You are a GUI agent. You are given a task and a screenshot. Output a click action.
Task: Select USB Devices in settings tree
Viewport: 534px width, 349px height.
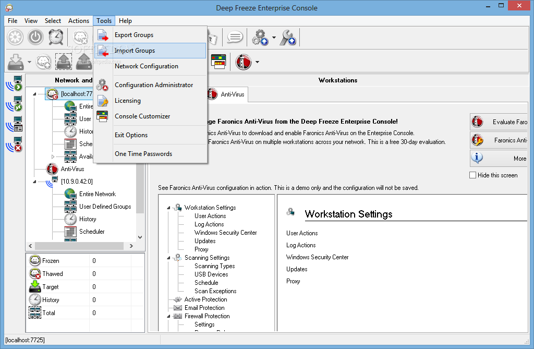tap(211, 274)
